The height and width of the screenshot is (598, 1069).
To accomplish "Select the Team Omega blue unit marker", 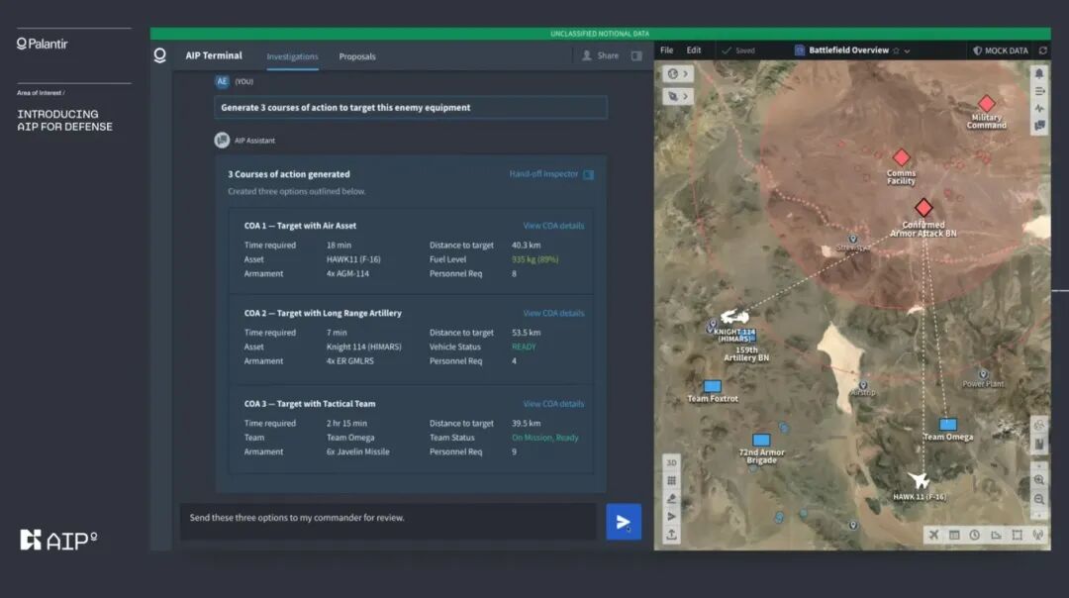I will point(948,424).
